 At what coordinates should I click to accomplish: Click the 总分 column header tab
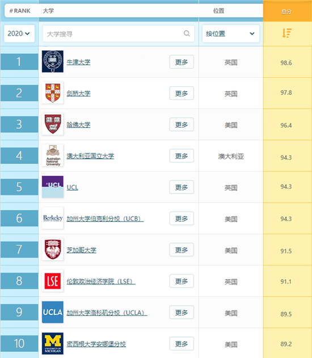(x=288, y=11)
